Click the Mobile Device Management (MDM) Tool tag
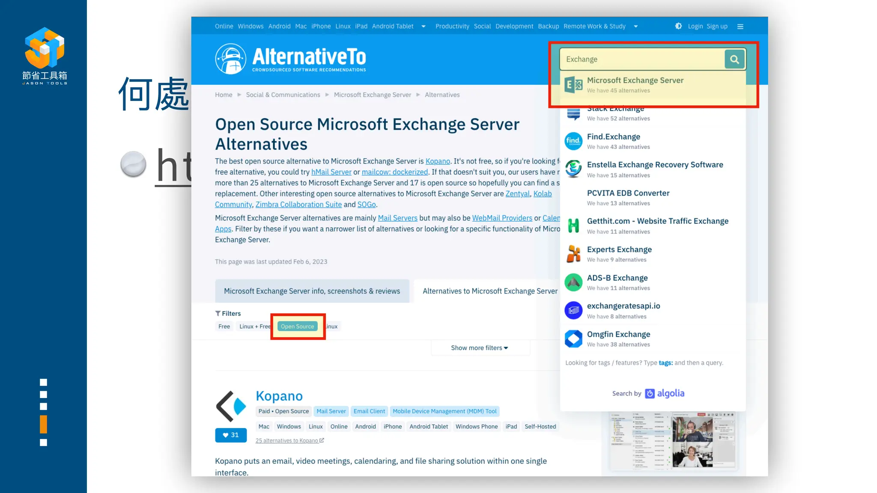 coord(444,411)
